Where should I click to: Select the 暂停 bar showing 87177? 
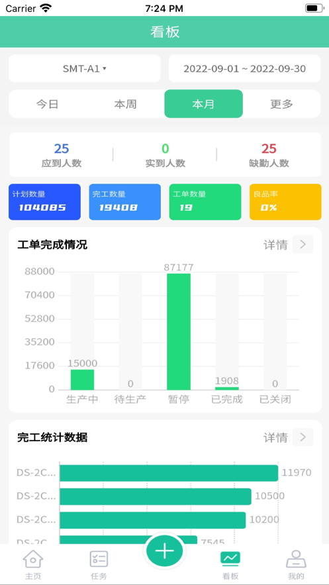click(x=179, y=332)
